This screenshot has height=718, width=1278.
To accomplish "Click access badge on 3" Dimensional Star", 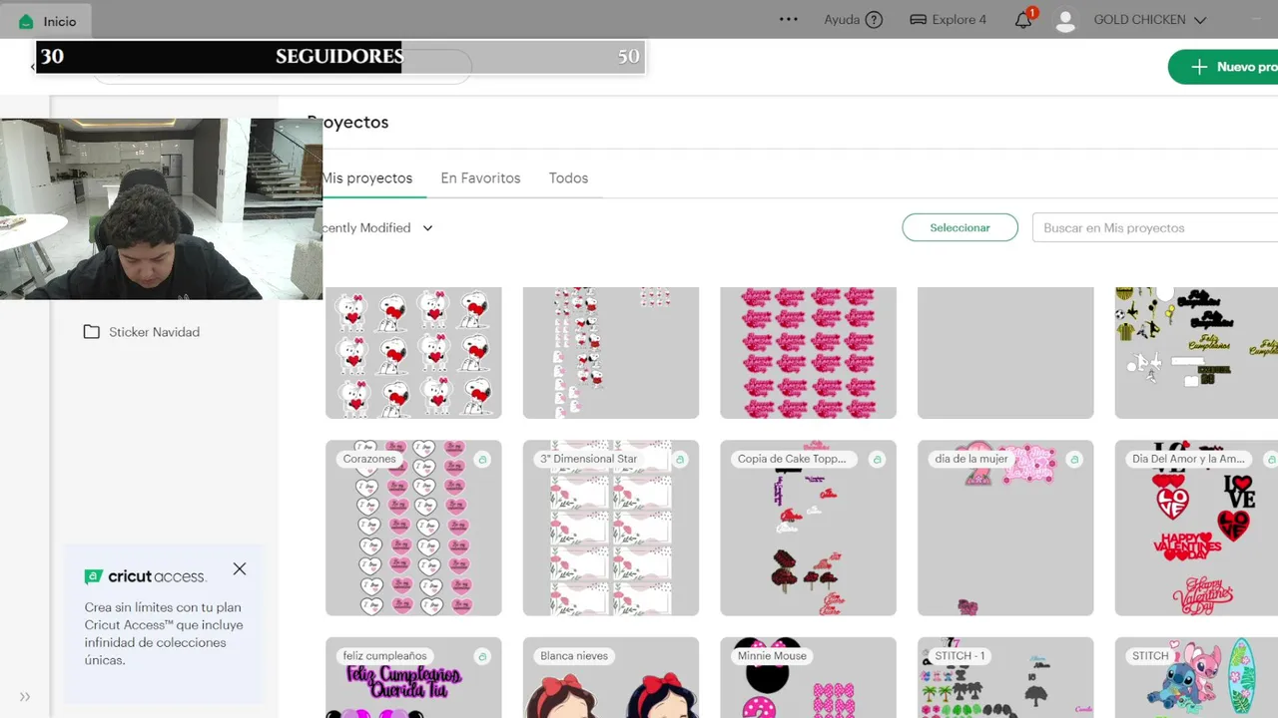I will point(680,459).
